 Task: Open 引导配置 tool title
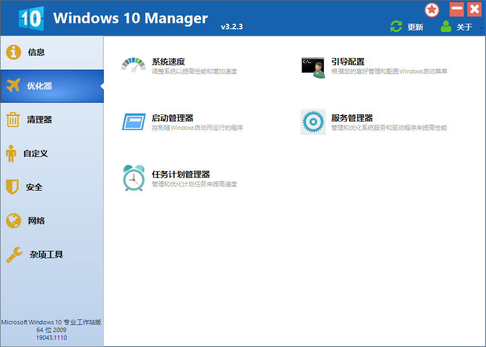(x=348, y=62)
